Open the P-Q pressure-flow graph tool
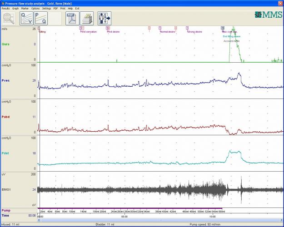The height and width of the screenshot is (227, 284). pos(40,18)
